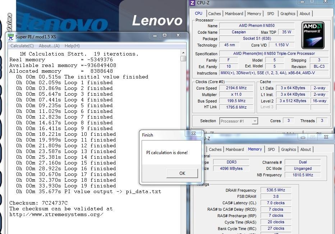Open the About...(A) menu in Super PI

tap(49, 46)
